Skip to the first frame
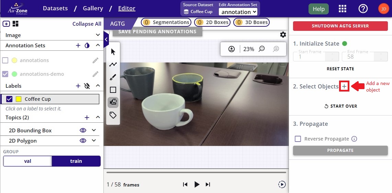The height and width of the screenshot is (193, 392). [185, 184]
